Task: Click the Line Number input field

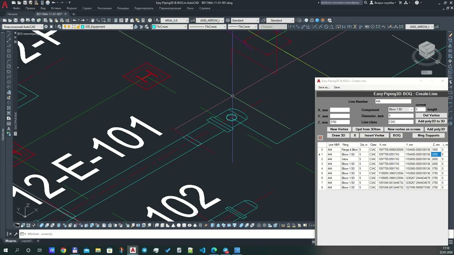Action: pyautogui.click(x=393, y=101)
